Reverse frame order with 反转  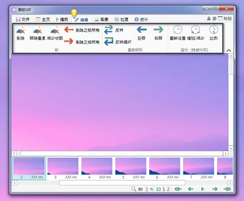coord(113,30)
